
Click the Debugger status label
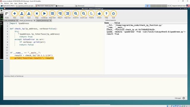178,98
